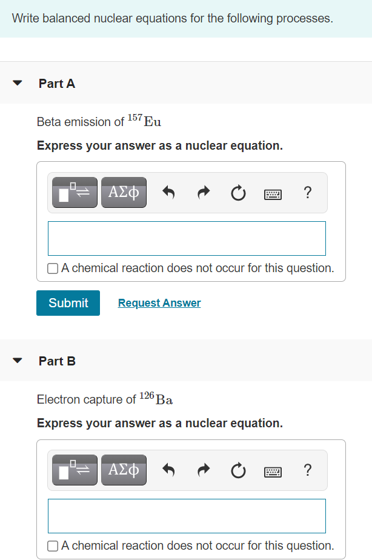This screenshot has width=372, height=560.
Task: Open the Greek symbols ΑΣΦ palette in Part A
Action: pos(124,192)
